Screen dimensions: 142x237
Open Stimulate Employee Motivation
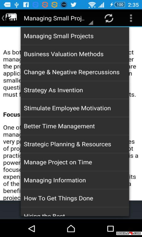pos(75,108)
